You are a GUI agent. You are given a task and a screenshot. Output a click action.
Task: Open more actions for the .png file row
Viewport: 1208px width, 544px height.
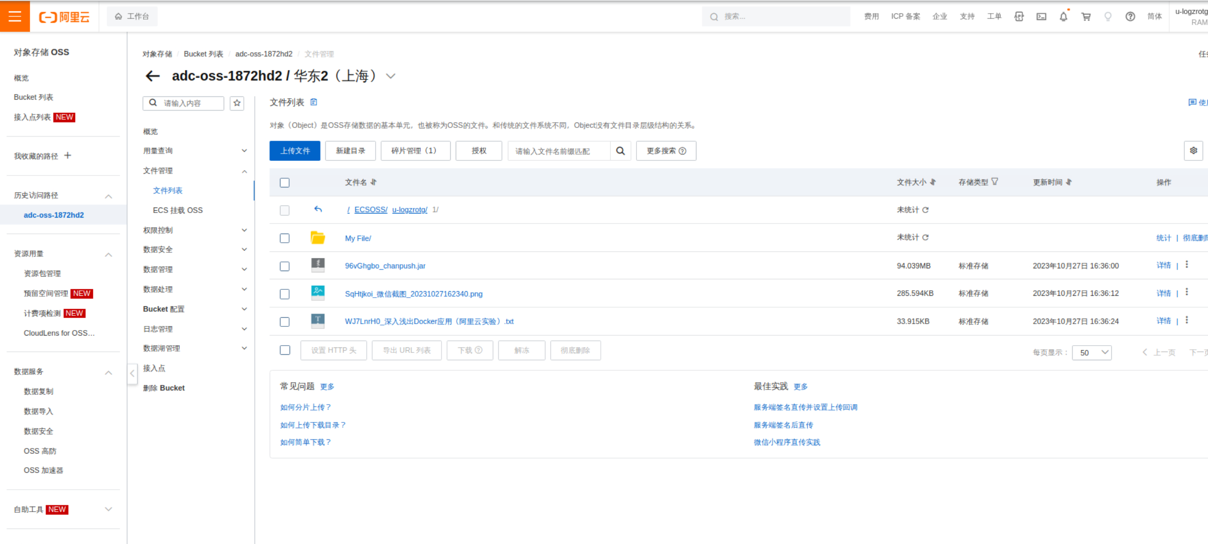[x=1186, y=293]
